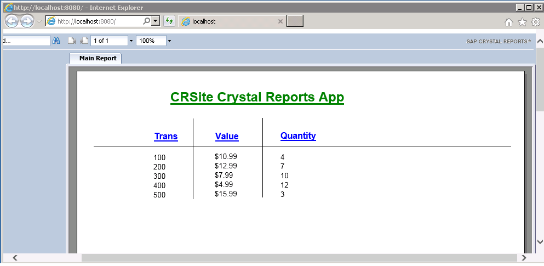Select the quantity cell 10
The width and height of the screenshot is (544, 266).
(284, 176)
